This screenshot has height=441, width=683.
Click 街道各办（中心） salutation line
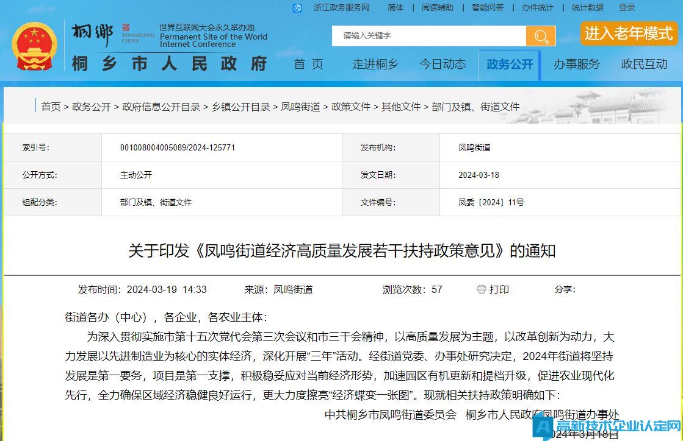coord(166,317)
